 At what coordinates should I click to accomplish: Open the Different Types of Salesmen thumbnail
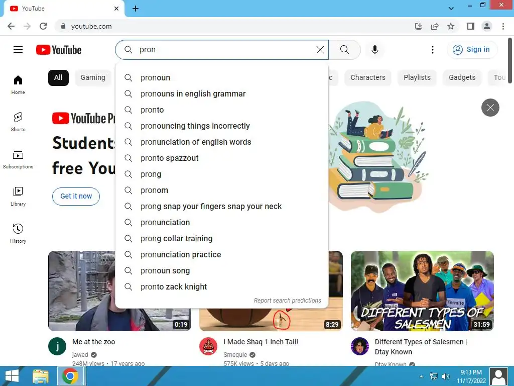point(422,291)
